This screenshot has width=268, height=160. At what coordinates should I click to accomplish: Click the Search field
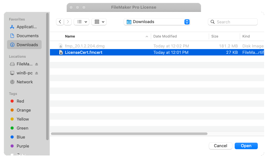tap(233, 22)
